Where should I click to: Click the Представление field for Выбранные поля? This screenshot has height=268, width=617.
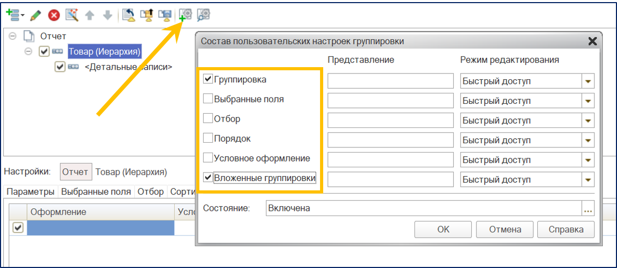tap(391, 101)
